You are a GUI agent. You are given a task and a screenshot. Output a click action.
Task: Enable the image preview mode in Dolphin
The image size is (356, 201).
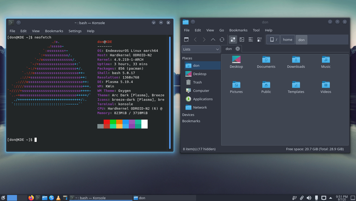tap(242, 40)
